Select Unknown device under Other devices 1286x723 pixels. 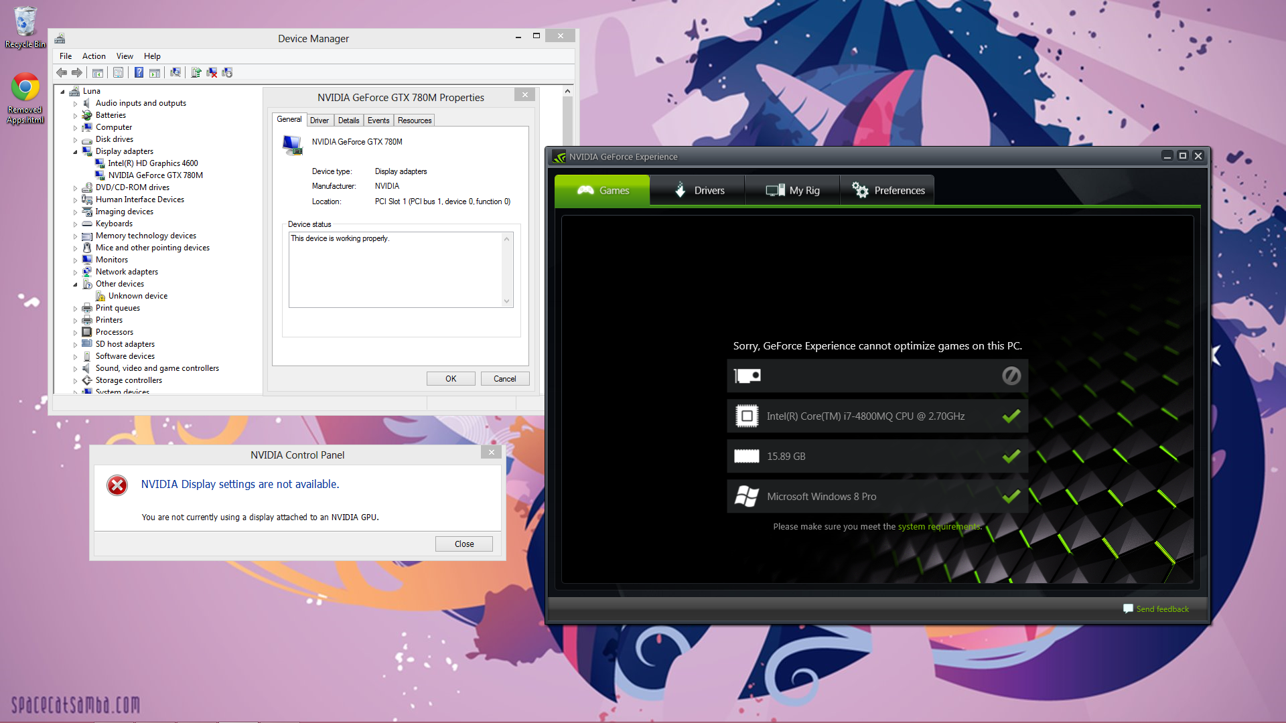pos(138,296)
